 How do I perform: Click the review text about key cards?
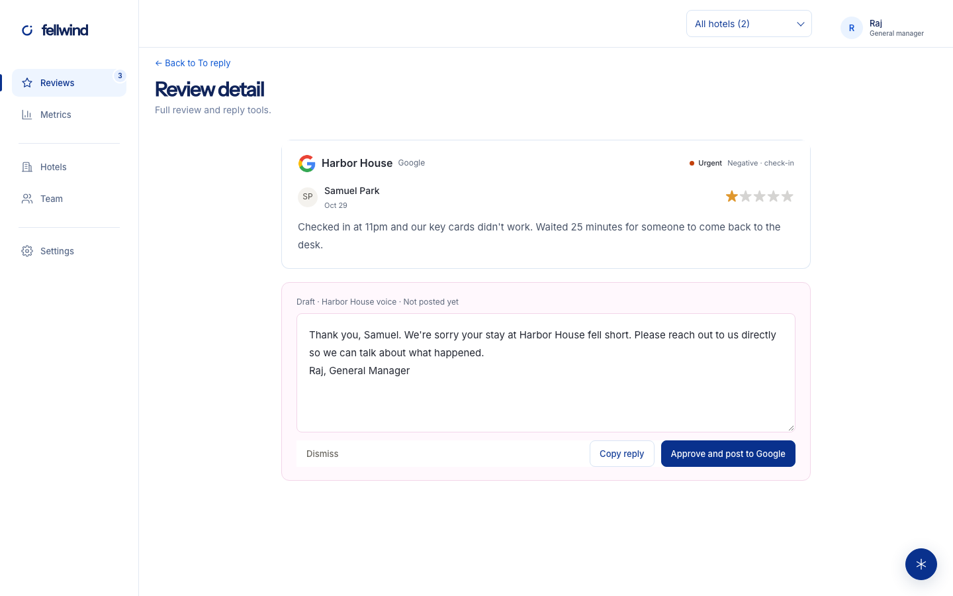tap(539, 236)
